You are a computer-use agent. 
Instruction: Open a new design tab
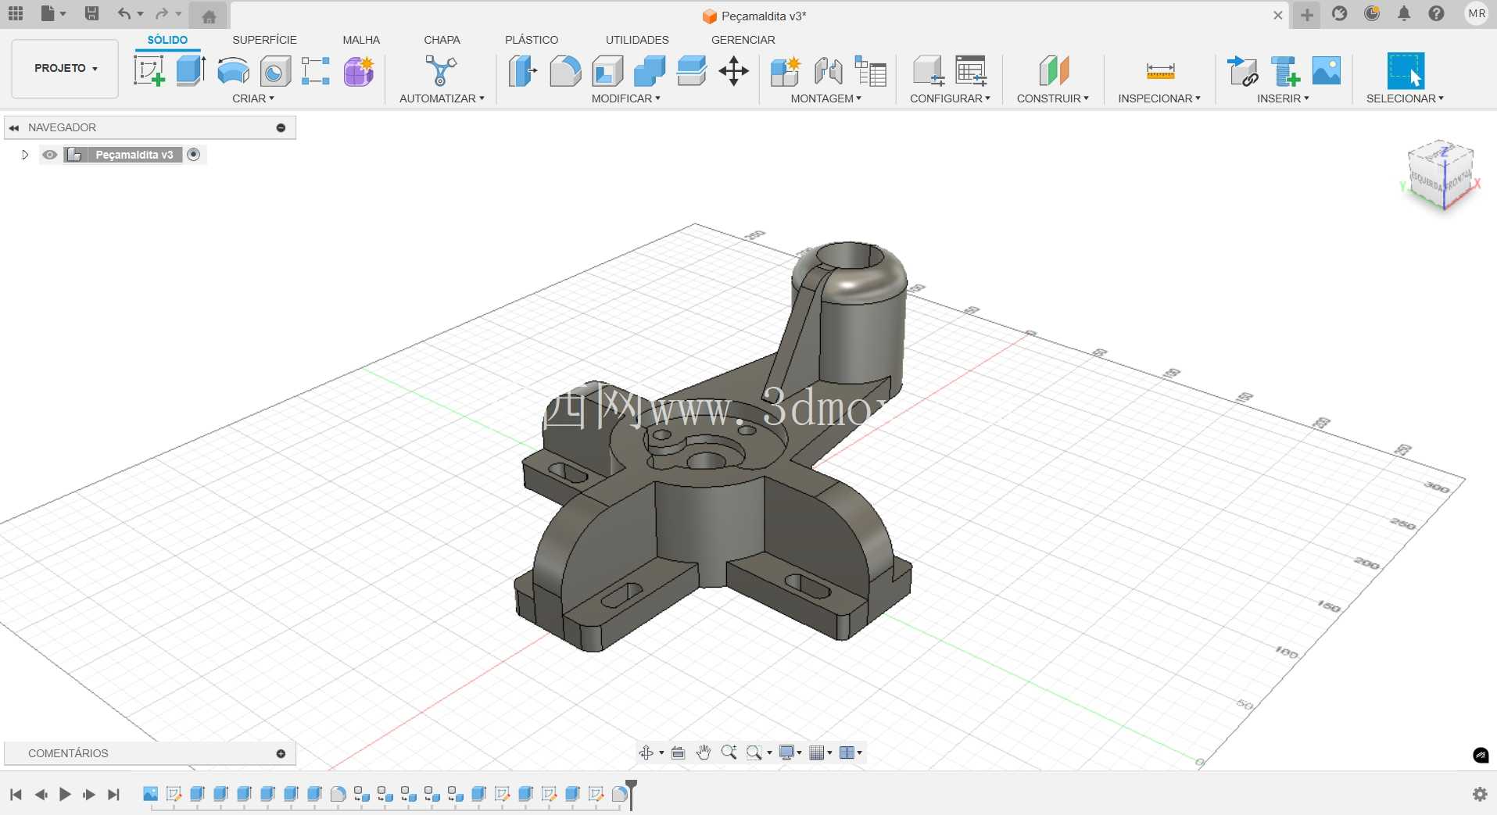click(1307, 15)
